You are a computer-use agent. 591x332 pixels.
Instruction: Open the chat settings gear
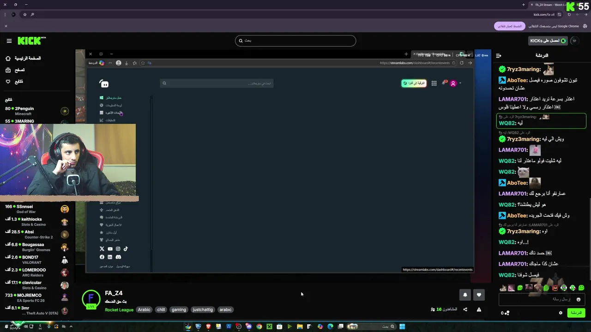tap(561, 313)
